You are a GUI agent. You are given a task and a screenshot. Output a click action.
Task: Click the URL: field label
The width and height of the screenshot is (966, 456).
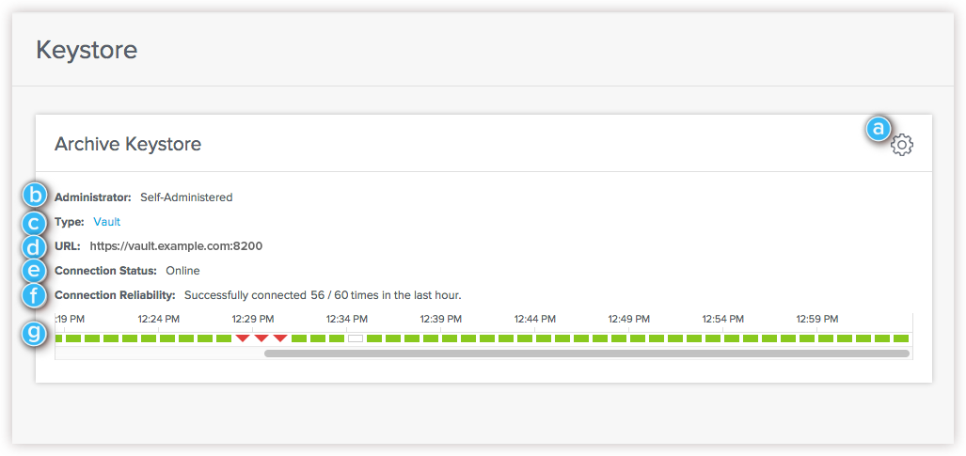(x=68, y=246)
